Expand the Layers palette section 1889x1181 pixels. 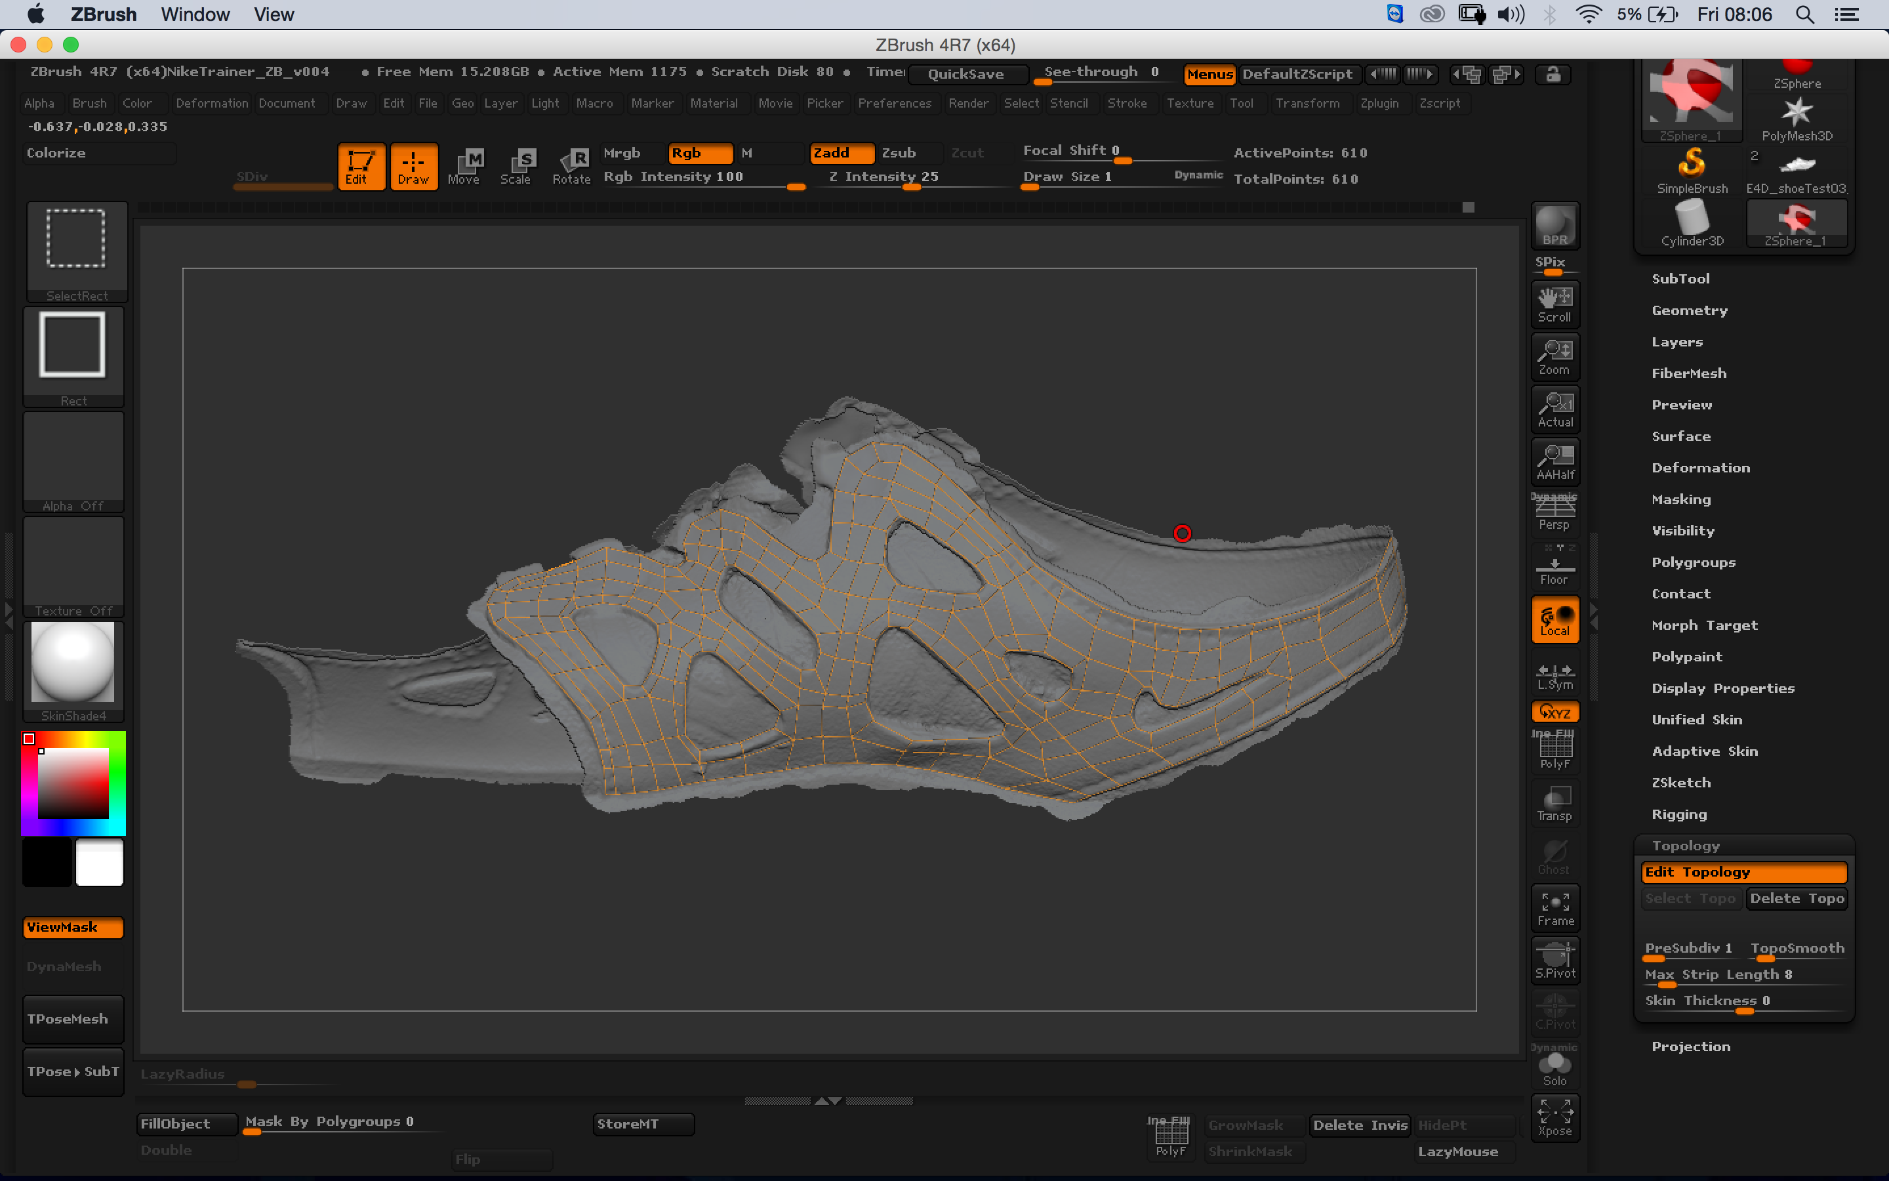click(1676, 342)
